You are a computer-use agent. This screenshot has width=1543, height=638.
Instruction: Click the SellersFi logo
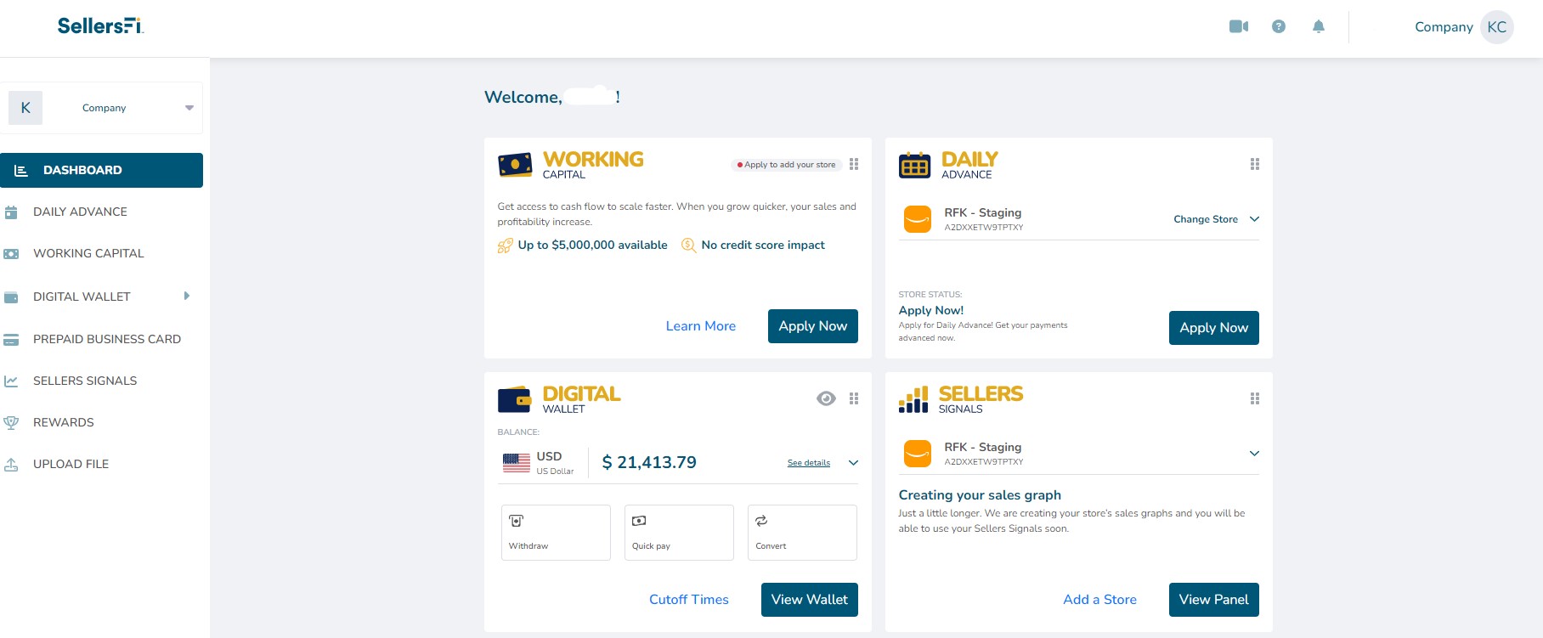pyautogui.click(x=100, y=26)
